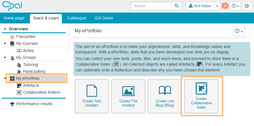The height and width of the screenshot is (126, 254).
Task: Open the dropdown arrow beside Nick Nutzer
Action: [x=217, y=6]
